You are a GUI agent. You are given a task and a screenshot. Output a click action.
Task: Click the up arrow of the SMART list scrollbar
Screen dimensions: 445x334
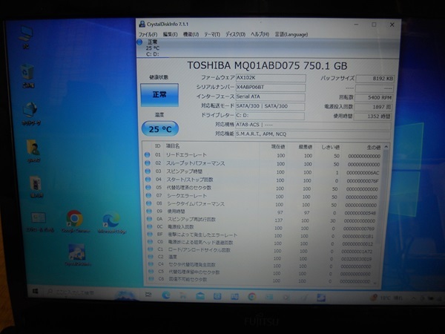386,147
